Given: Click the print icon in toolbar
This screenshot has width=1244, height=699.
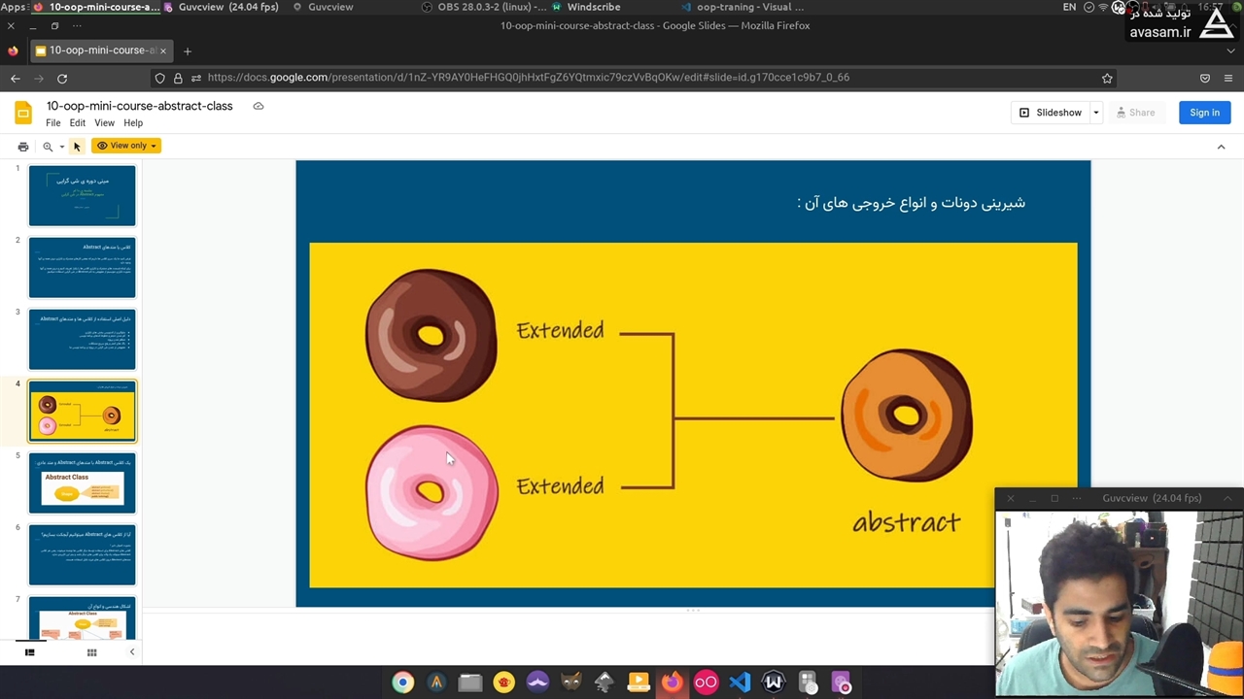Looking at the screenshot, I should pos(23,146).
